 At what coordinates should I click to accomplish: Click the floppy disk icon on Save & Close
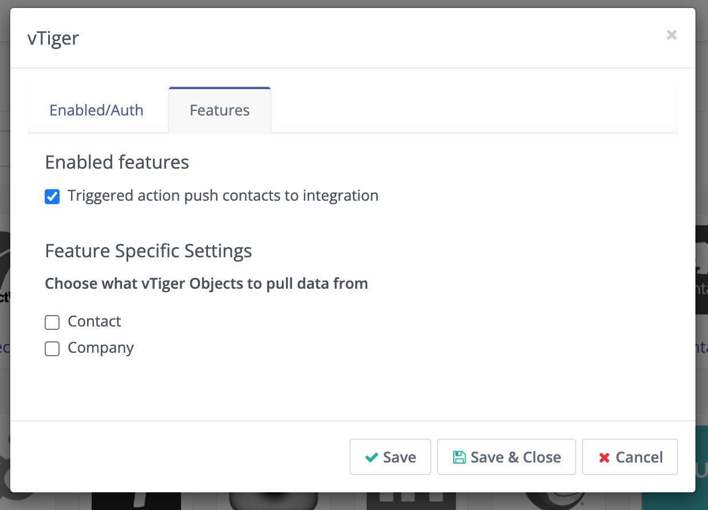[x=459, y=457]
